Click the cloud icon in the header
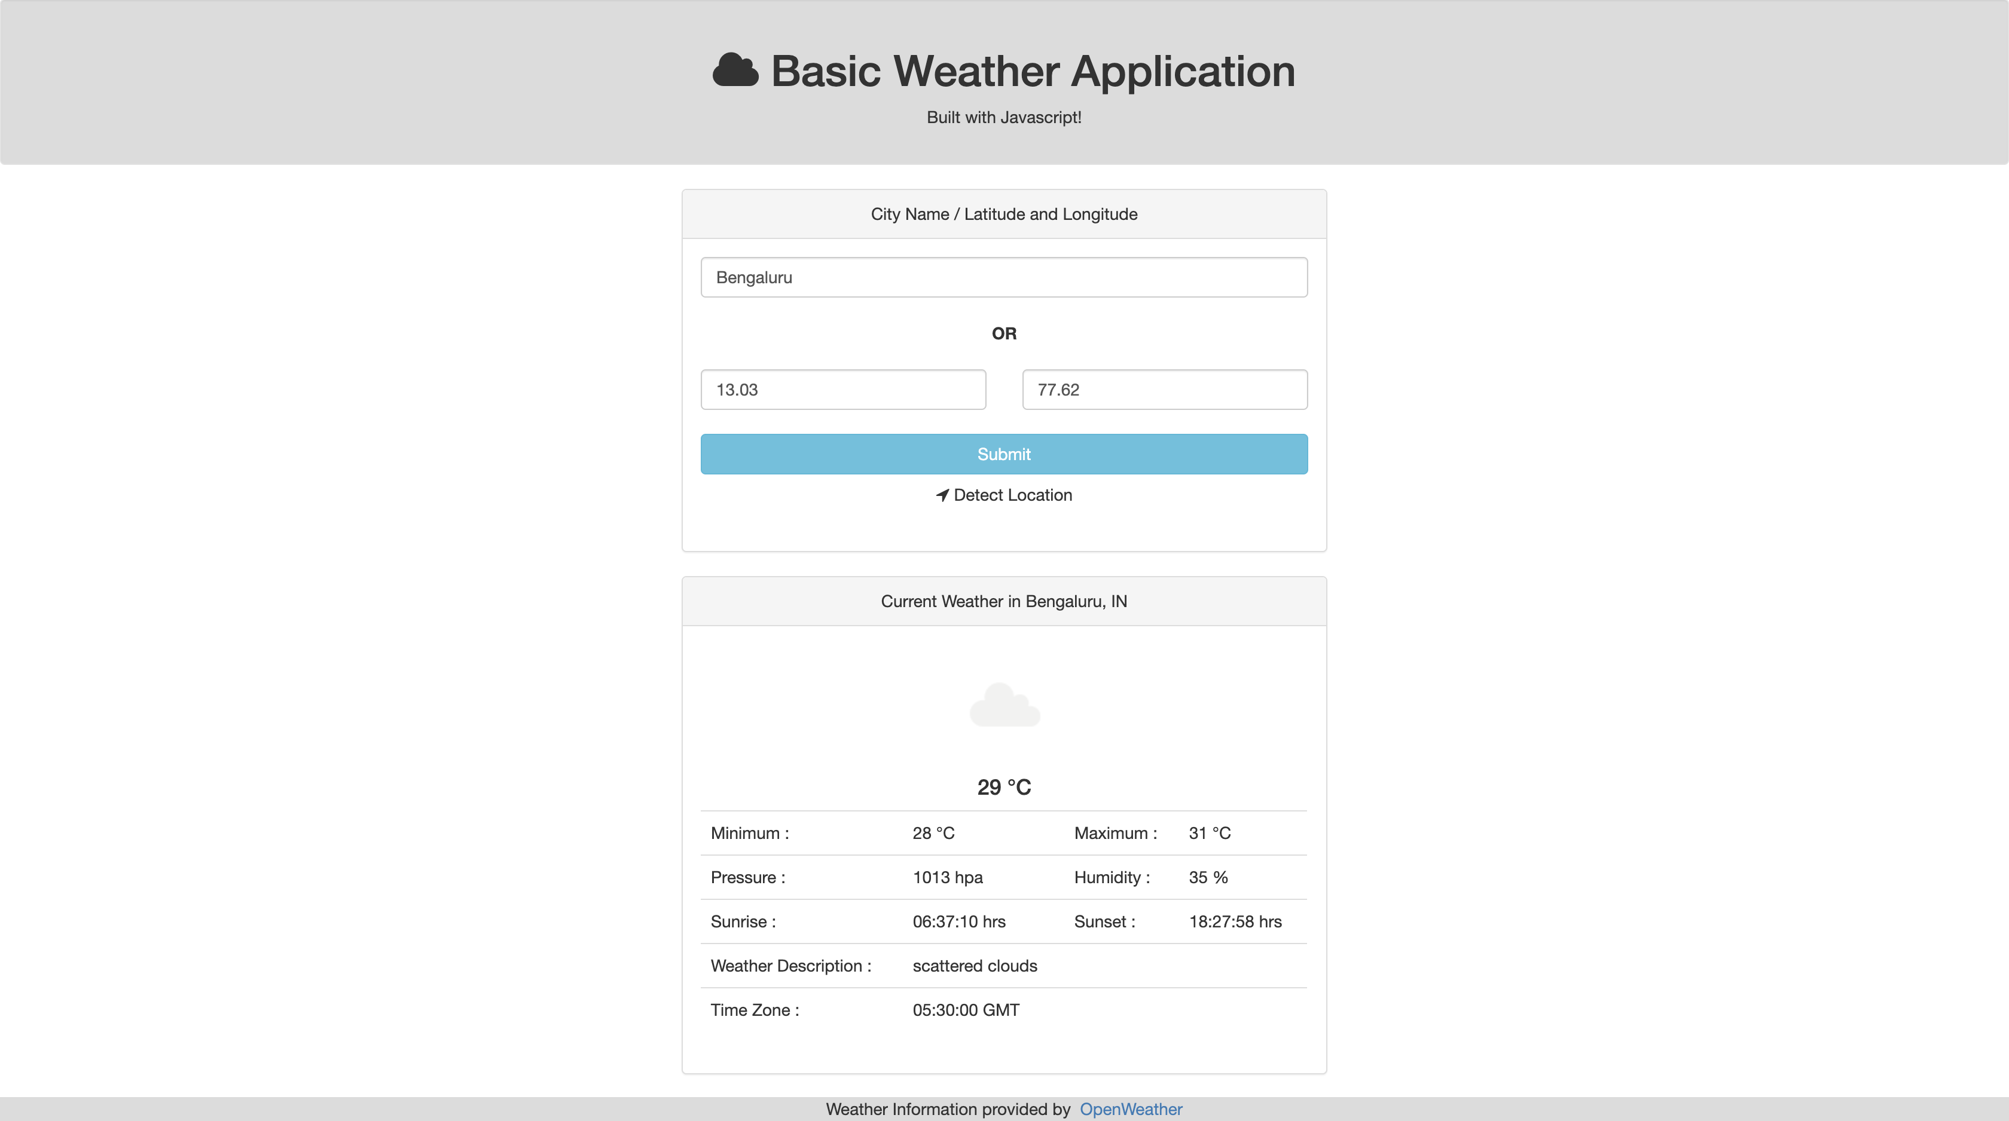The height and width of the screenshot is (1121, 2009). [735, 71]
